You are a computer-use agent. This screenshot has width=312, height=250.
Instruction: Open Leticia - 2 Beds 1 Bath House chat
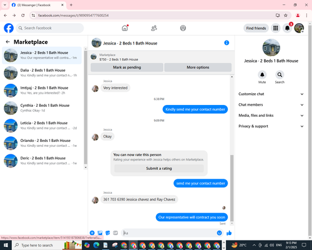coord(42,126)
